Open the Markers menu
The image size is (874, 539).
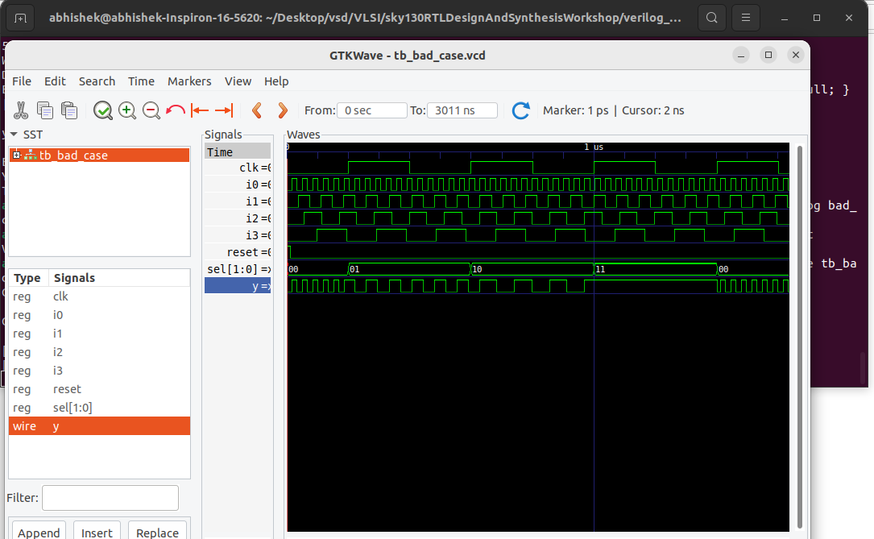tap(189, 81)
